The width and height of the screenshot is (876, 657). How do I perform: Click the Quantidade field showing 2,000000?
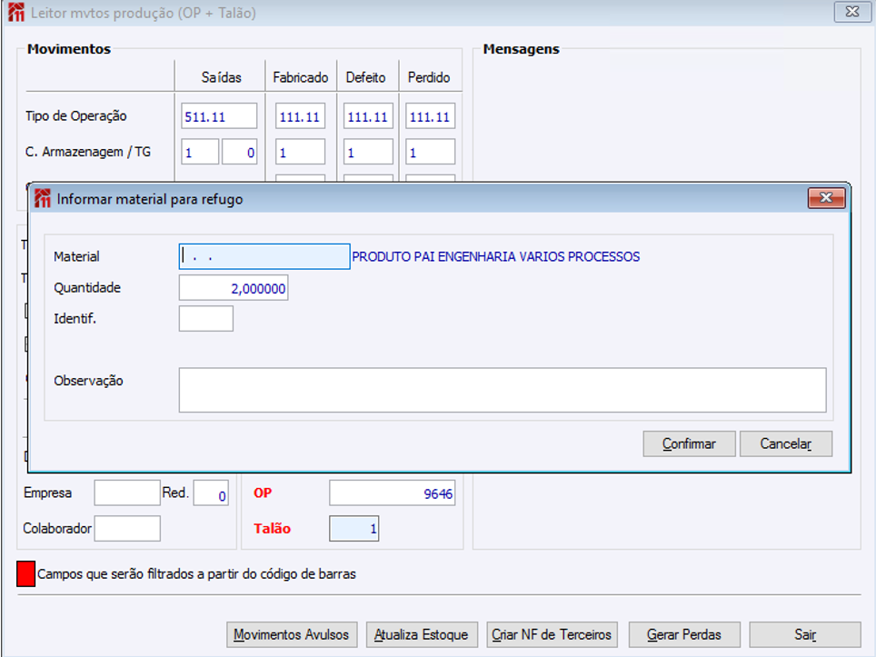tap(234, 288)
